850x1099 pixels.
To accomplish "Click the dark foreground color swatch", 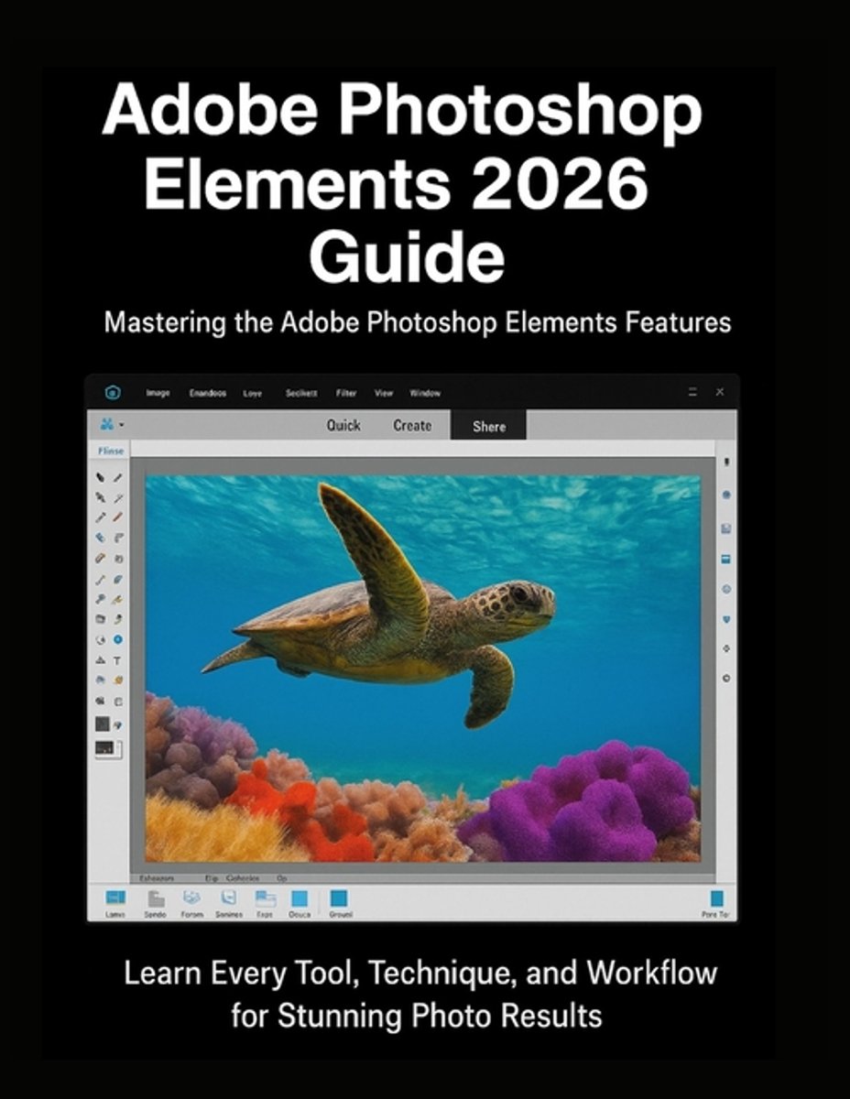I will [102, 724].
